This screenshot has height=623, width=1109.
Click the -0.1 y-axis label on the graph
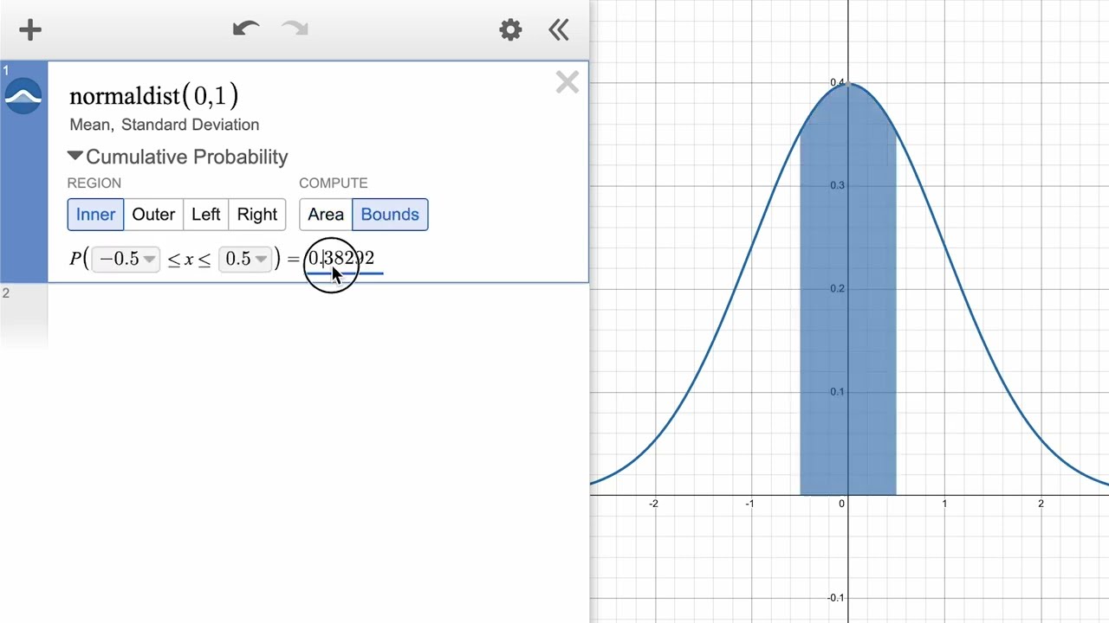pyautogui.click(x=834, y=598)
